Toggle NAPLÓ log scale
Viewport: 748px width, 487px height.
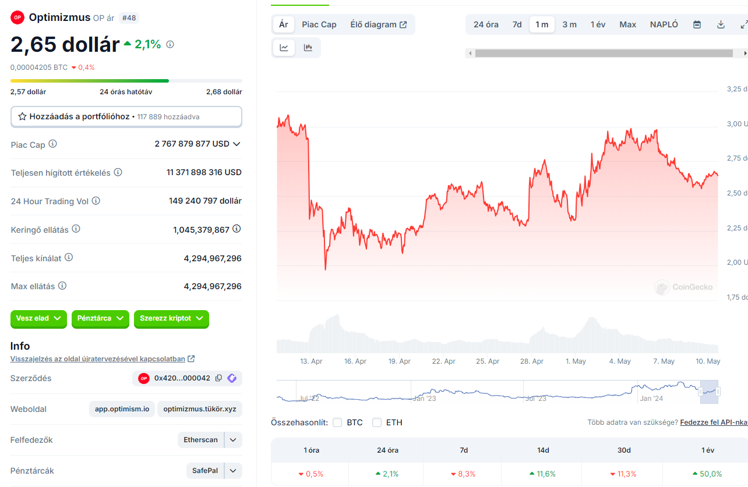[664, 24]
